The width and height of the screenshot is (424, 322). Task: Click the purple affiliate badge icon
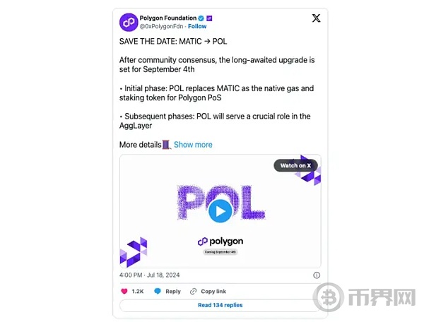209,18
